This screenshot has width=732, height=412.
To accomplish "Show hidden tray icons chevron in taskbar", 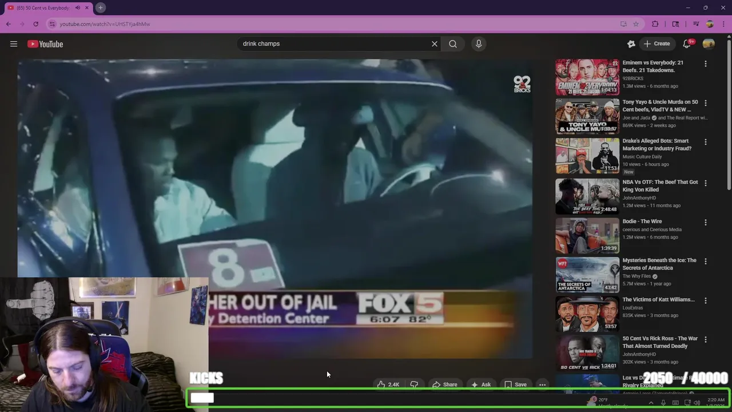I will tap(651, 403).
